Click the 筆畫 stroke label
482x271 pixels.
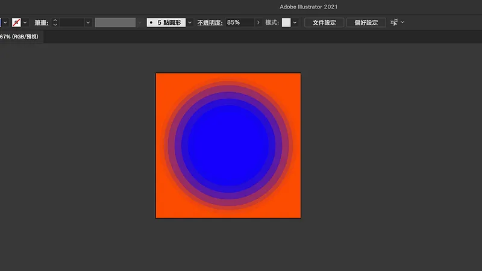42,22
